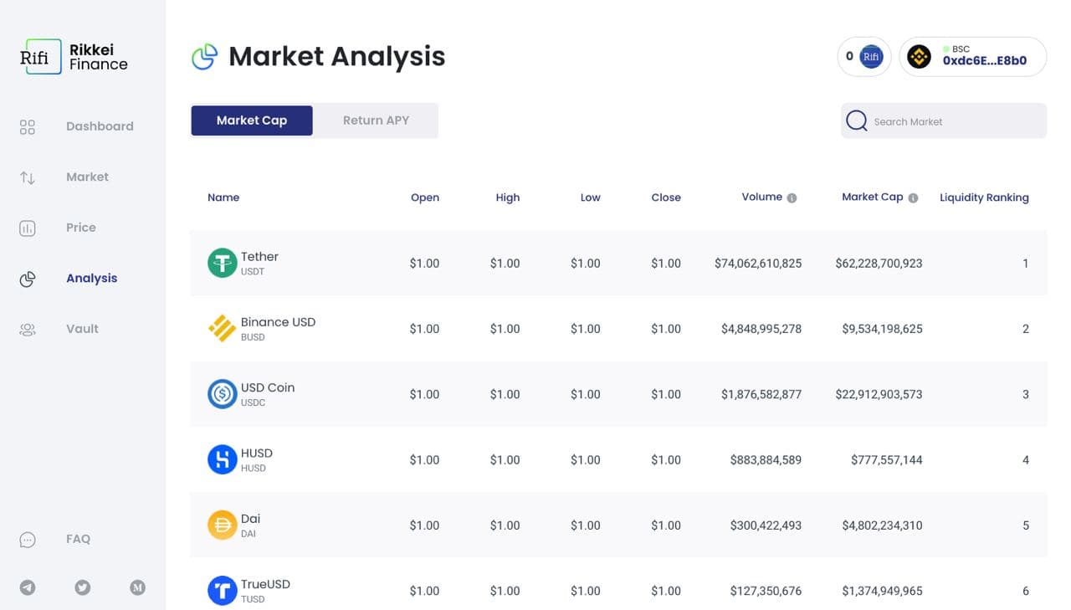1071x610 pixels.
Task: Click the TrueUSD coin icon
Action: pyautogui.click(x=223, y=591)
